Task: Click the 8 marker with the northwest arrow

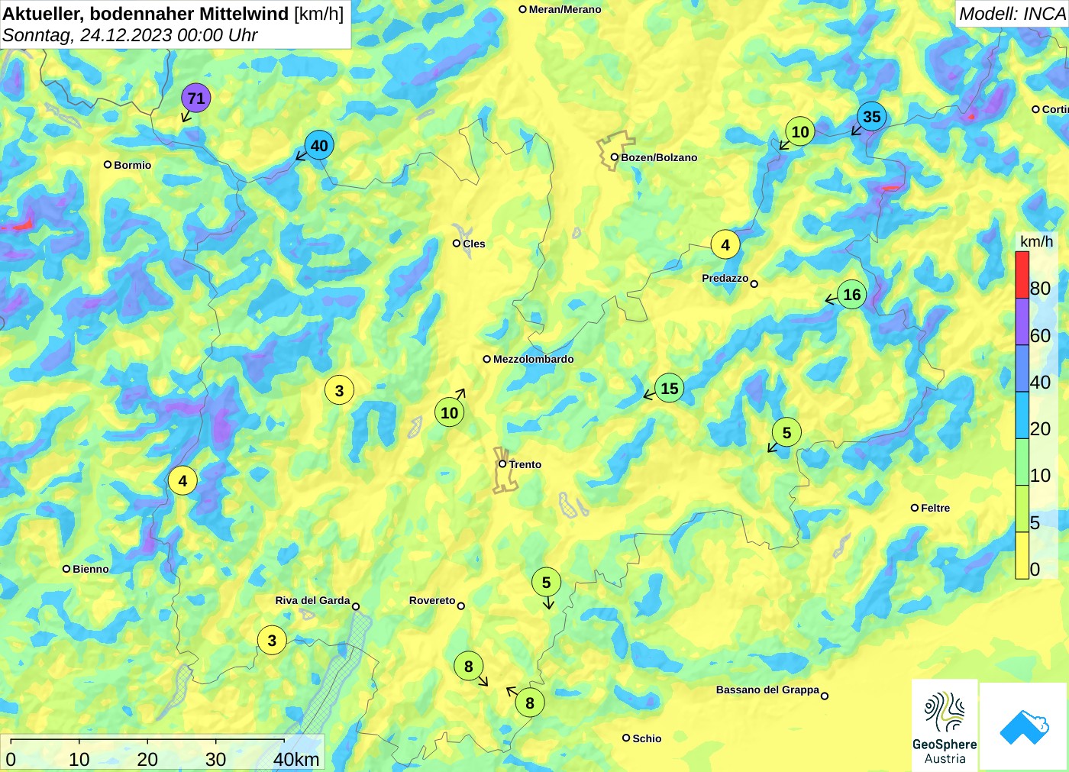Action: pyautogui.click(x=530, y=703)
